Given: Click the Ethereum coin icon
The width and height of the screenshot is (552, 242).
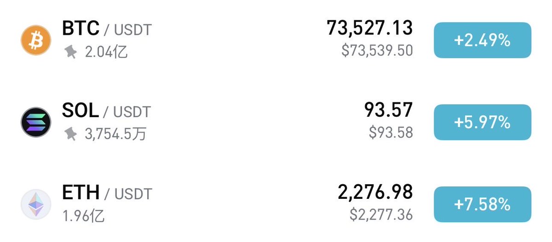Looking at the screenshot, I should pyautogui.click(x=36, y=204).
